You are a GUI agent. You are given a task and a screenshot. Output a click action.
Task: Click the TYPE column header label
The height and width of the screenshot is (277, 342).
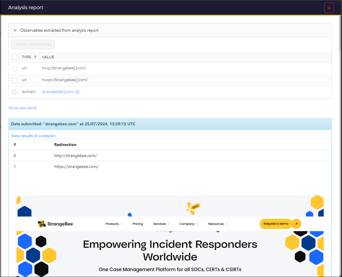click(x=26, y=57)
